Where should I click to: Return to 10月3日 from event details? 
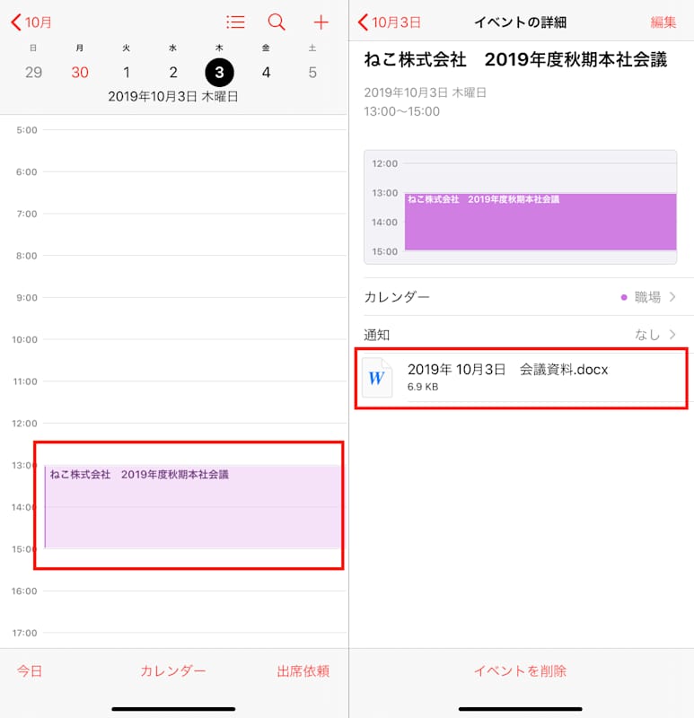click(x=390, y=22)
